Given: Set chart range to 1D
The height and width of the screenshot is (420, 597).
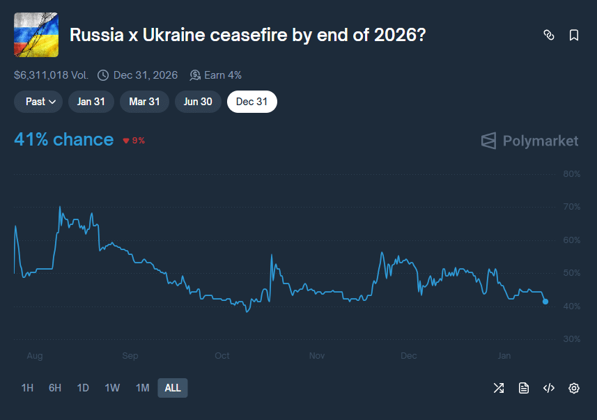Looking at the screenshot, I should [83, 388].
